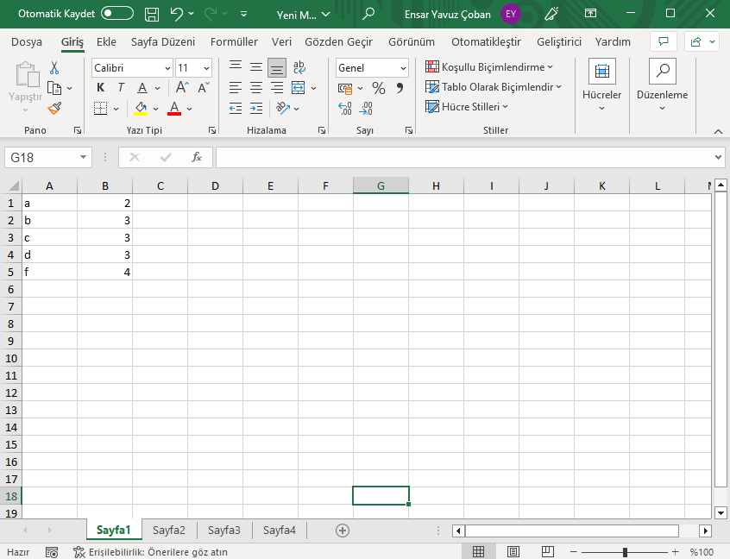This screenshot has width=730, height=559.
Task: Apply borders using the border icon
Action: click(101, 109)
